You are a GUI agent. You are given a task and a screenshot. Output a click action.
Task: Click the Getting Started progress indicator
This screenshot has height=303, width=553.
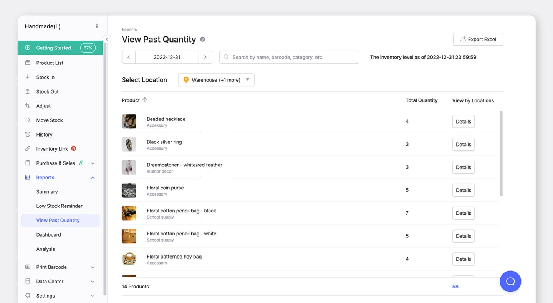pyautogui.click(x=87, y=48)
